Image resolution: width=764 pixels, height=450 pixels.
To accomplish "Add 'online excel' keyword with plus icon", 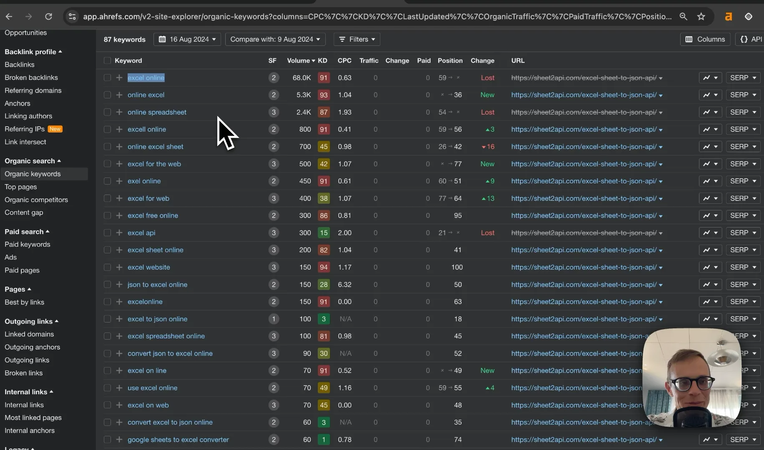I will [x=119, y=95].
